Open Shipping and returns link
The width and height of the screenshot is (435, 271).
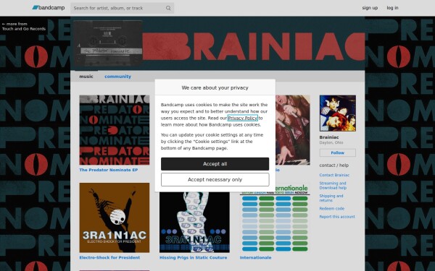[x=331, y=198]
